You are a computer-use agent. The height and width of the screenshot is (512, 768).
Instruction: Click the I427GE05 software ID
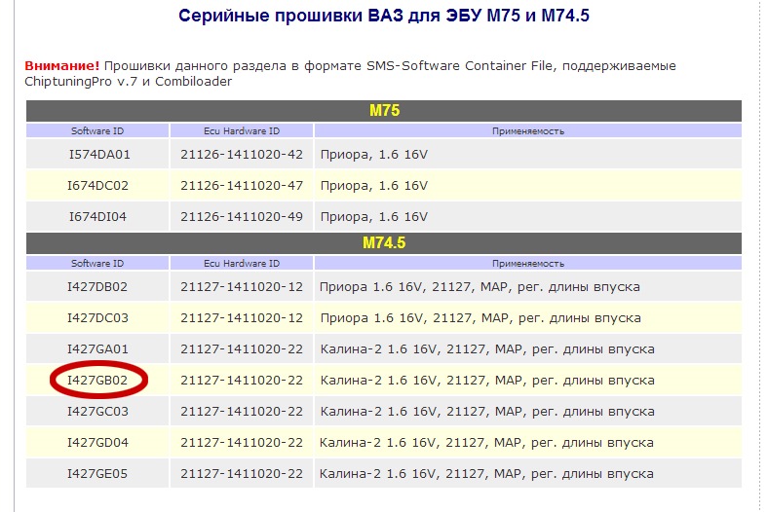pos(97,474)
